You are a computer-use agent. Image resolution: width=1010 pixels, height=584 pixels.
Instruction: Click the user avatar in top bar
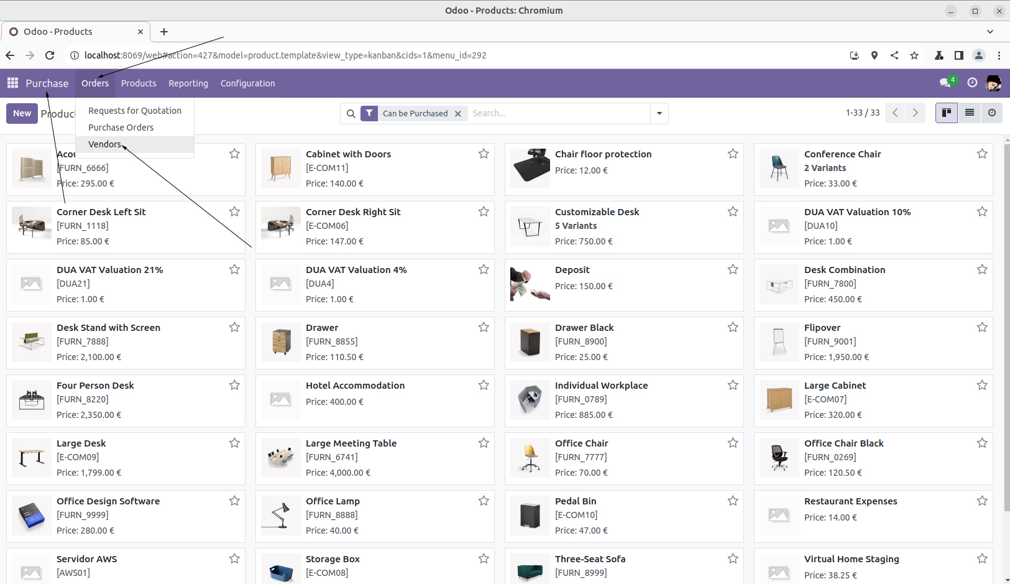tap(993, 83)
